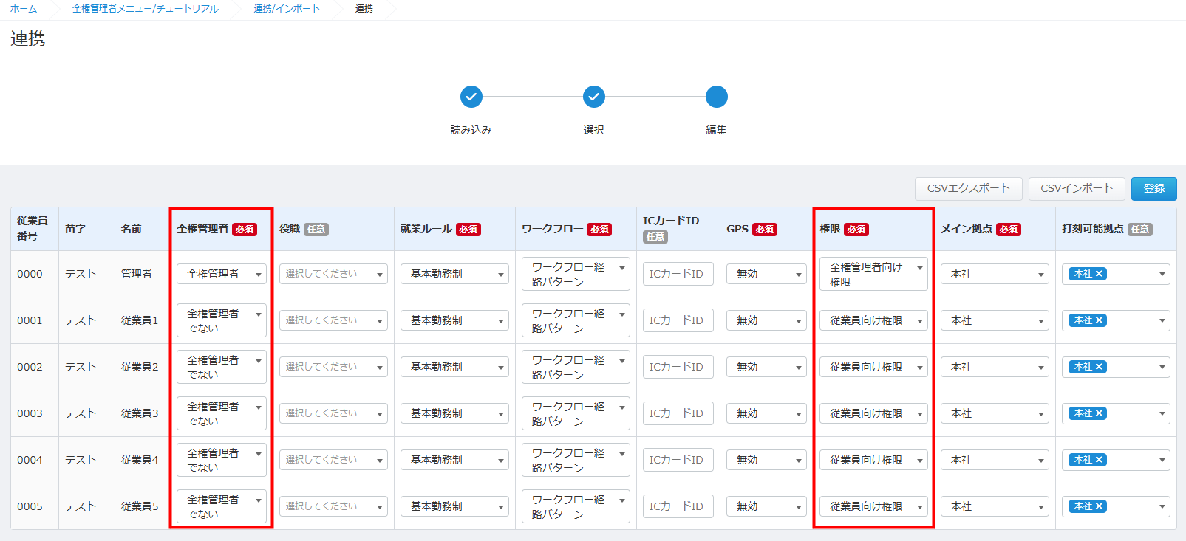Click the 読み込み step checkmark circle
Screen dimensions: 1186x541
tap(471, 97)
